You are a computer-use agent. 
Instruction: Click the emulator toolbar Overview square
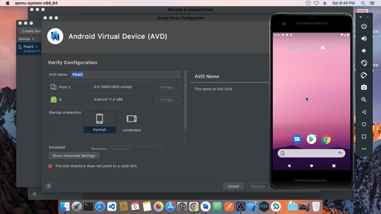tap(364, 137)
